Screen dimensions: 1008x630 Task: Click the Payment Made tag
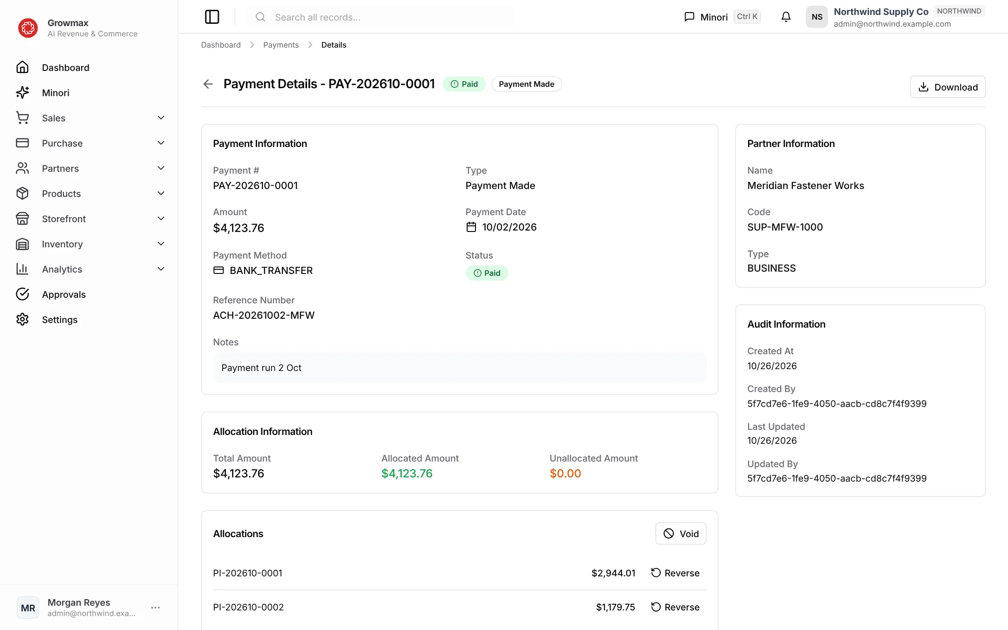tap(526, 84)
